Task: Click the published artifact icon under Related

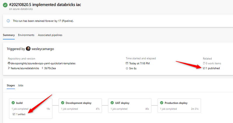Action: pyautogui.click(x=204, y=68)
